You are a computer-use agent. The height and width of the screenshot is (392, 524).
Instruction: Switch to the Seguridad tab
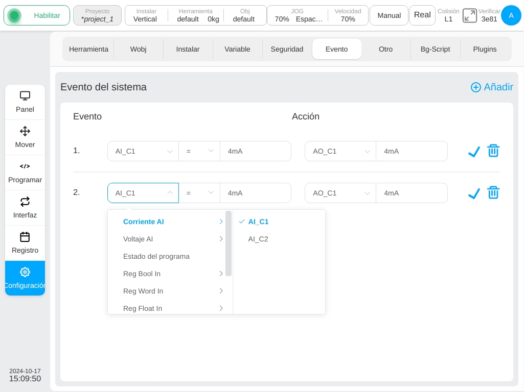287,49
